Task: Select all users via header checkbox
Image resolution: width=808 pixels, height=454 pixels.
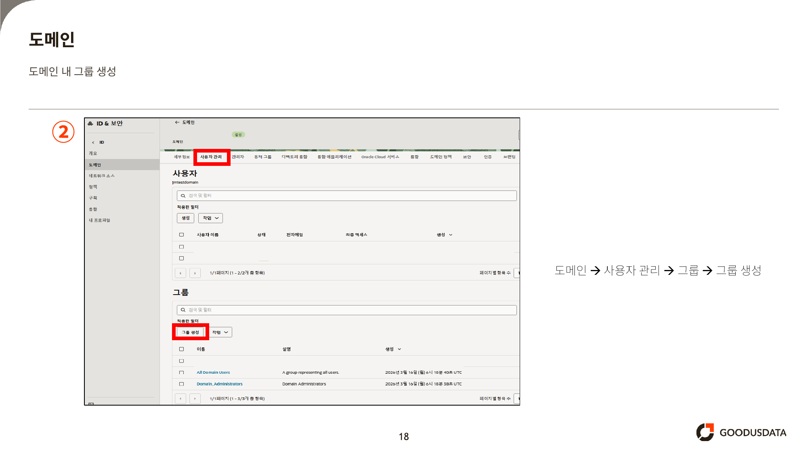Action: point(181,235)
